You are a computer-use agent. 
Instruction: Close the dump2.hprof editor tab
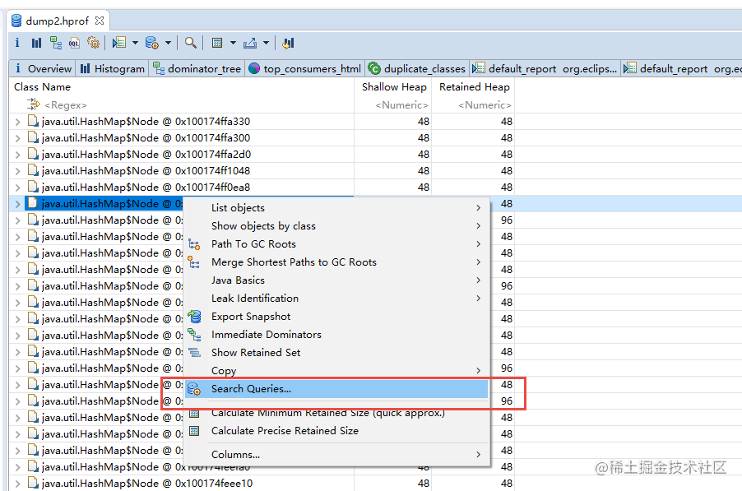pyautogui.click(x=100, y=21)
